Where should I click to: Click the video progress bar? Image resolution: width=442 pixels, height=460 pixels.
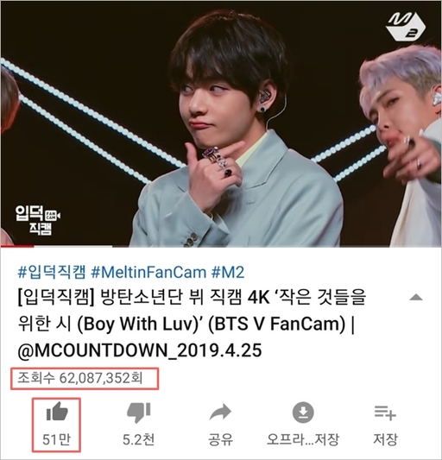pyautogui.click(x=221, y=246)
